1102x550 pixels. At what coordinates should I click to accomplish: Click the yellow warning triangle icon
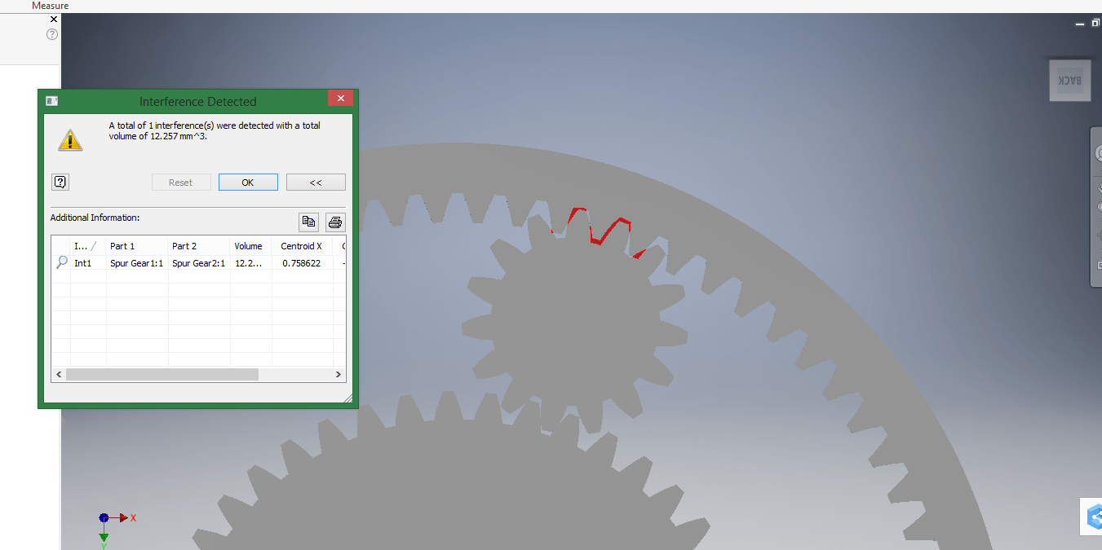click(x=70, y=139)
